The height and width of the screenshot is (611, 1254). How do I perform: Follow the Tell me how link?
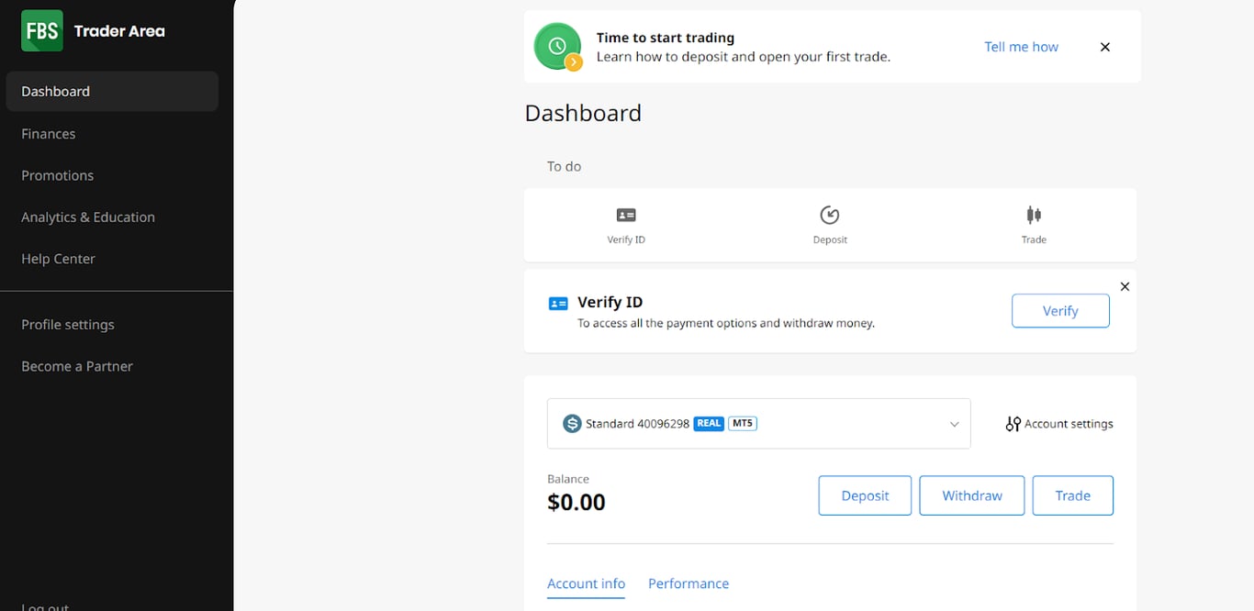1021,47
